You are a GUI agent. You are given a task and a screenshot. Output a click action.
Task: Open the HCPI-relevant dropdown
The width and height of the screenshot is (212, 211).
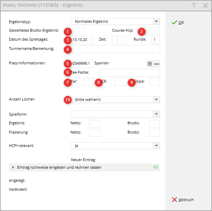(x=156, y=146)
